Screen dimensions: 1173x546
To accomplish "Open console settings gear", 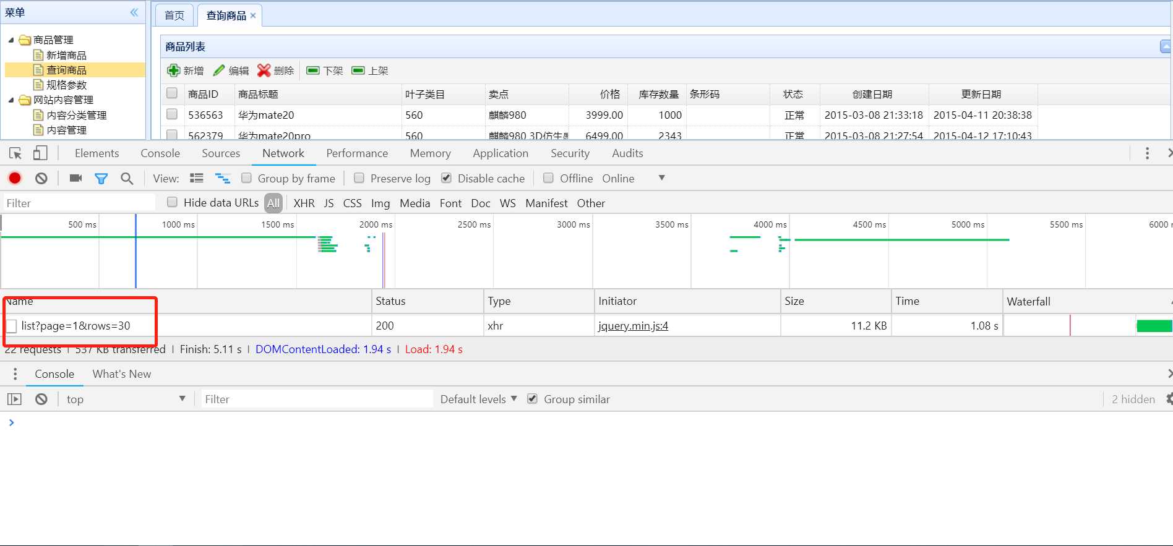I will pyautogui.click(x=1169, y=399).
